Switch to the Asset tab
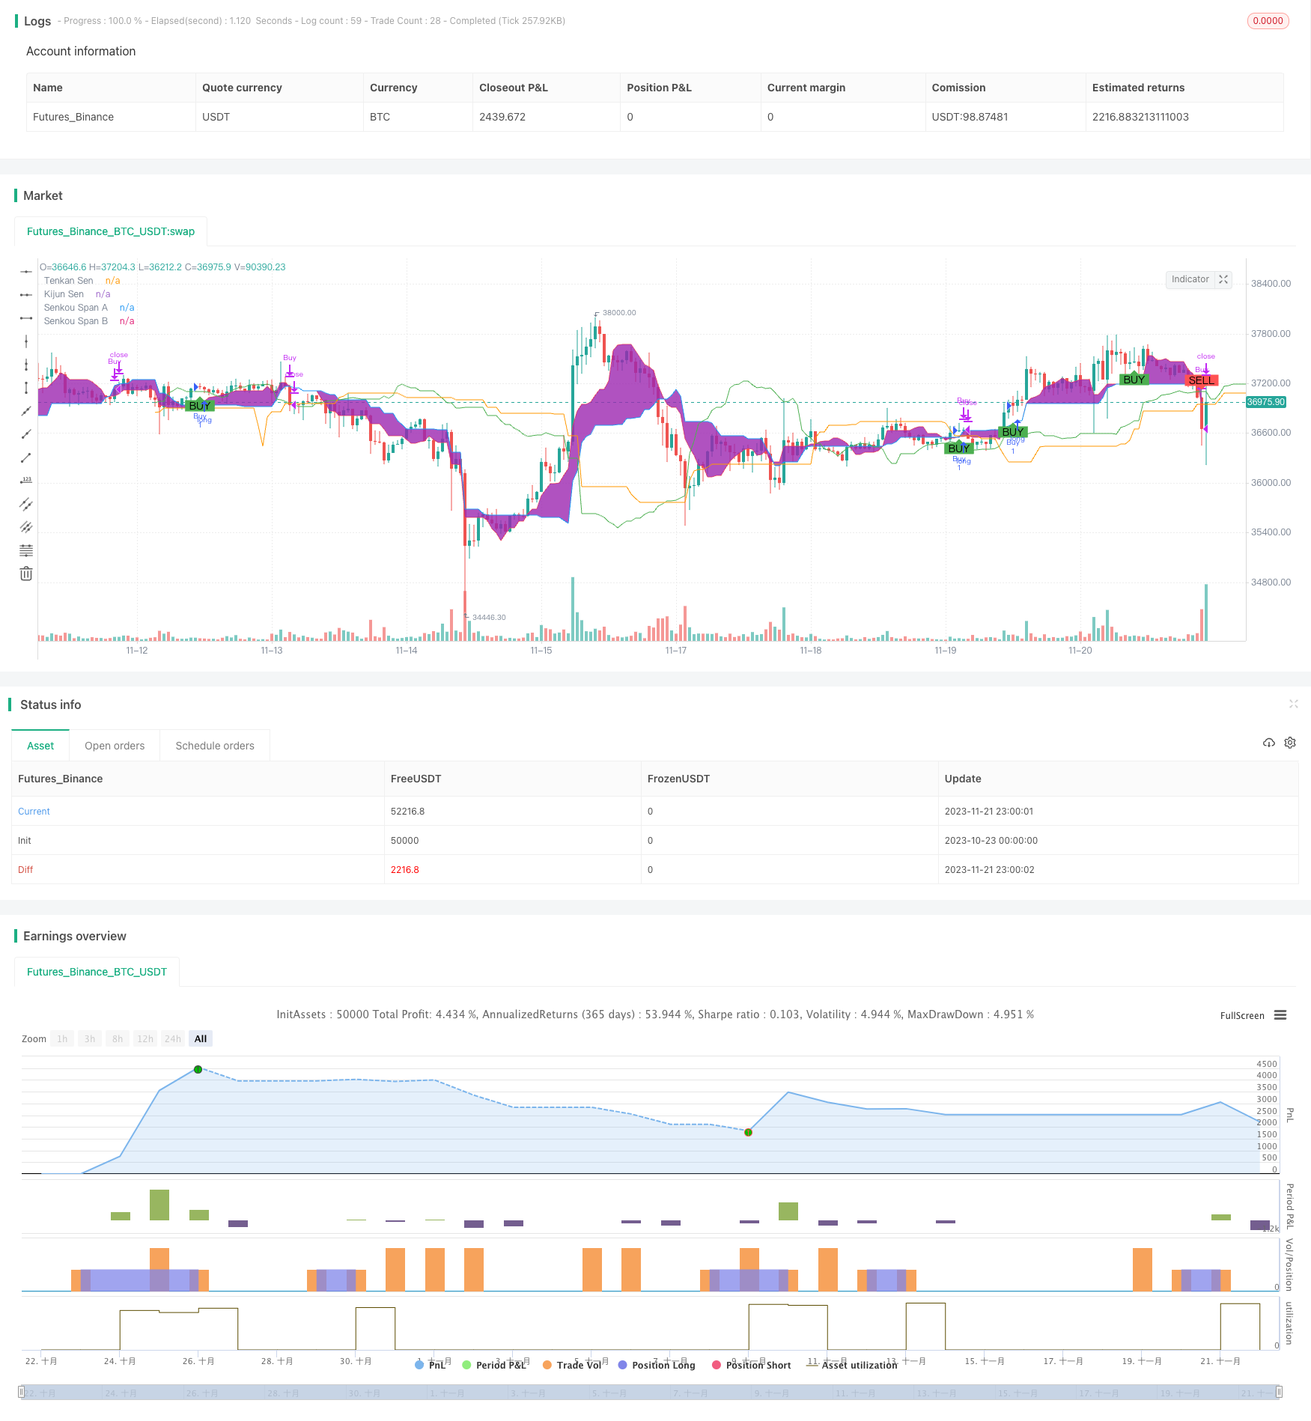Viewport: 1311px width, 1421px height. pos(40,746)
